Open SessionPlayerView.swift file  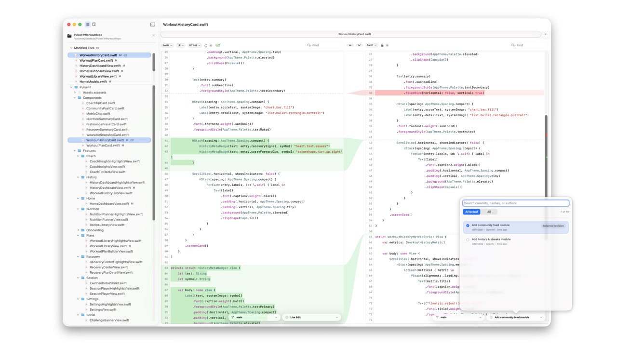tap(107, 294)
